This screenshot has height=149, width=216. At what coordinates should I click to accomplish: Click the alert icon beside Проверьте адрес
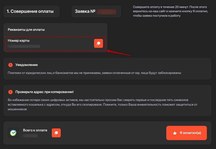pos(10,92)
